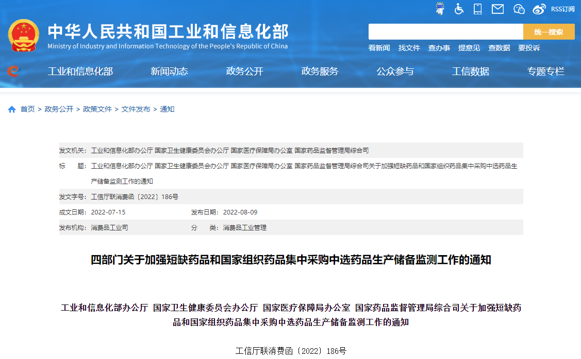Open the 要投诉 quick link
The image size is (581, 359).
pos(529,48)
